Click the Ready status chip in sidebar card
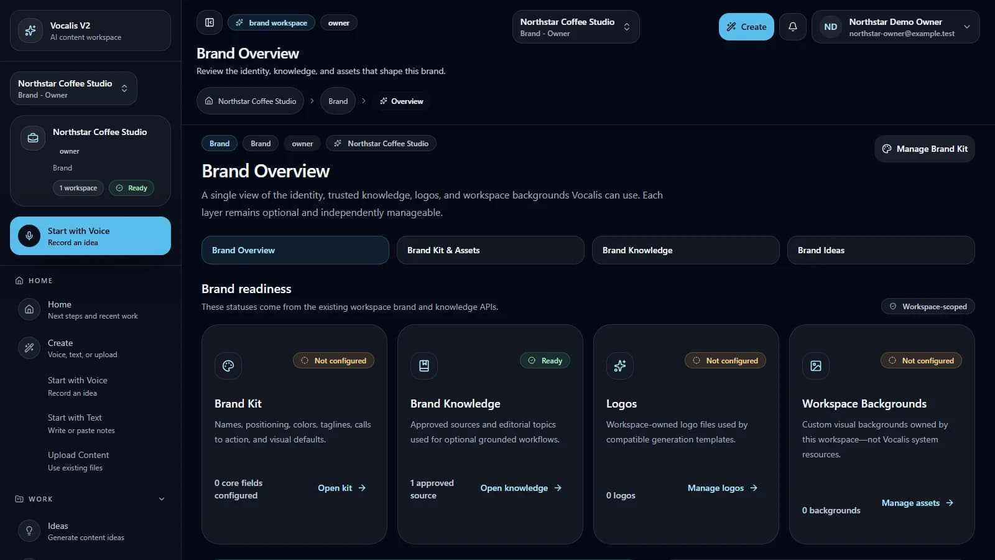The image size is (995, 560). tap(131, 188)
